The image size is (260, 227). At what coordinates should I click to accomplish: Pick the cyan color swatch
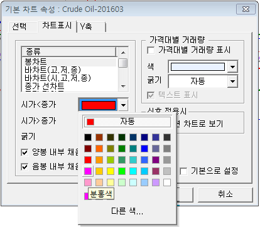(133, 171)
